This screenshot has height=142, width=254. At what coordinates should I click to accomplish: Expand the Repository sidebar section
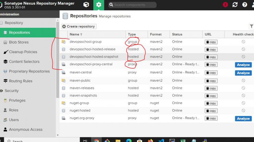point(14,23)
